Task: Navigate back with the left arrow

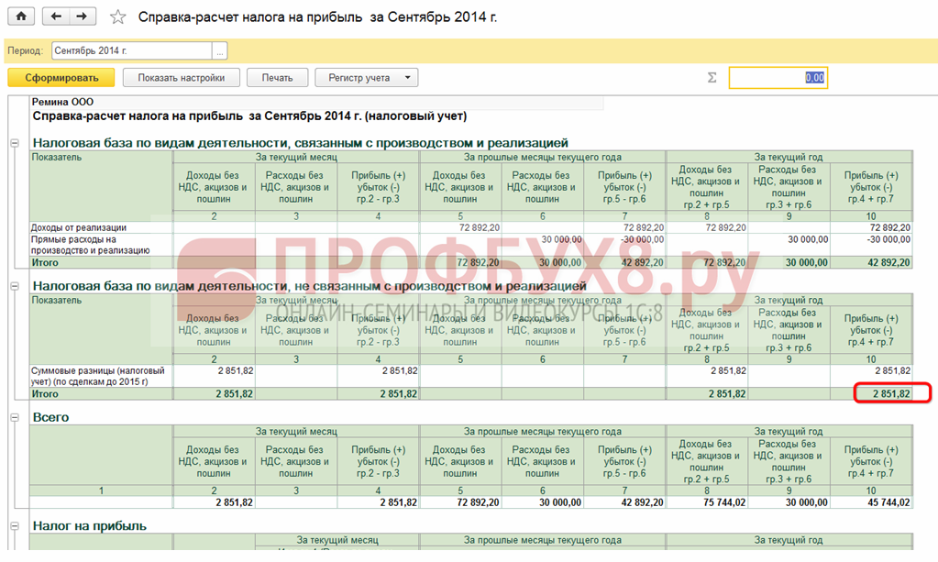Action: pos(58,17)
